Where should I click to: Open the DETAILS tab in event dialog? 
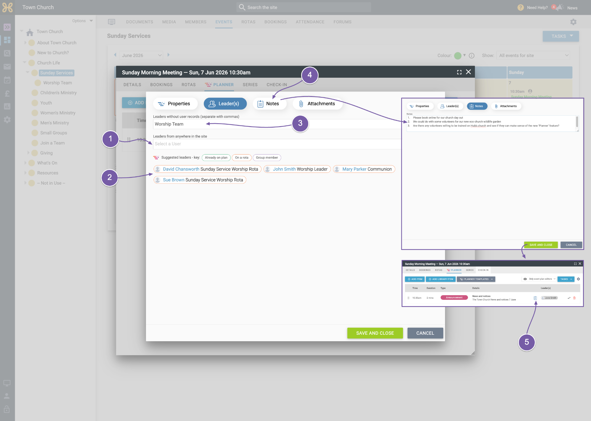132,85
